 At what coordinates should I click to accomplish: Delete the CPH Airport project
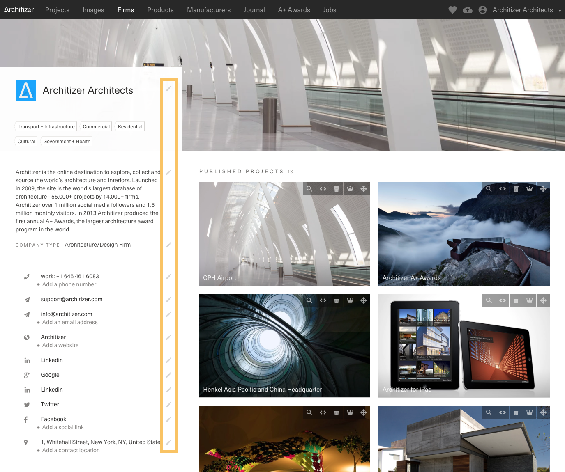[x=337, y=189]
